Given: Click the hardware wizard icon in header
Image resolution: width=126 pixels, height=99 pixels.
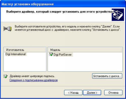Looking at the screenshot, I should 118,15.
